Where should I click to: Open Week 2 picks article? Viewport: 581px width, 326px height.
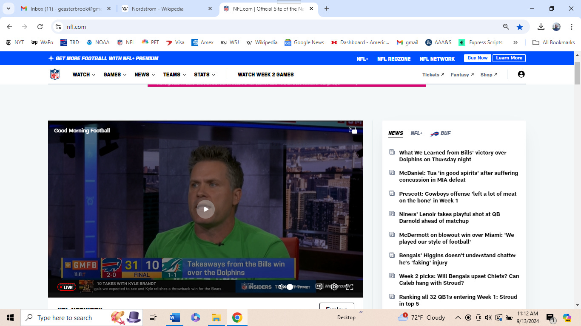(459, 279)
